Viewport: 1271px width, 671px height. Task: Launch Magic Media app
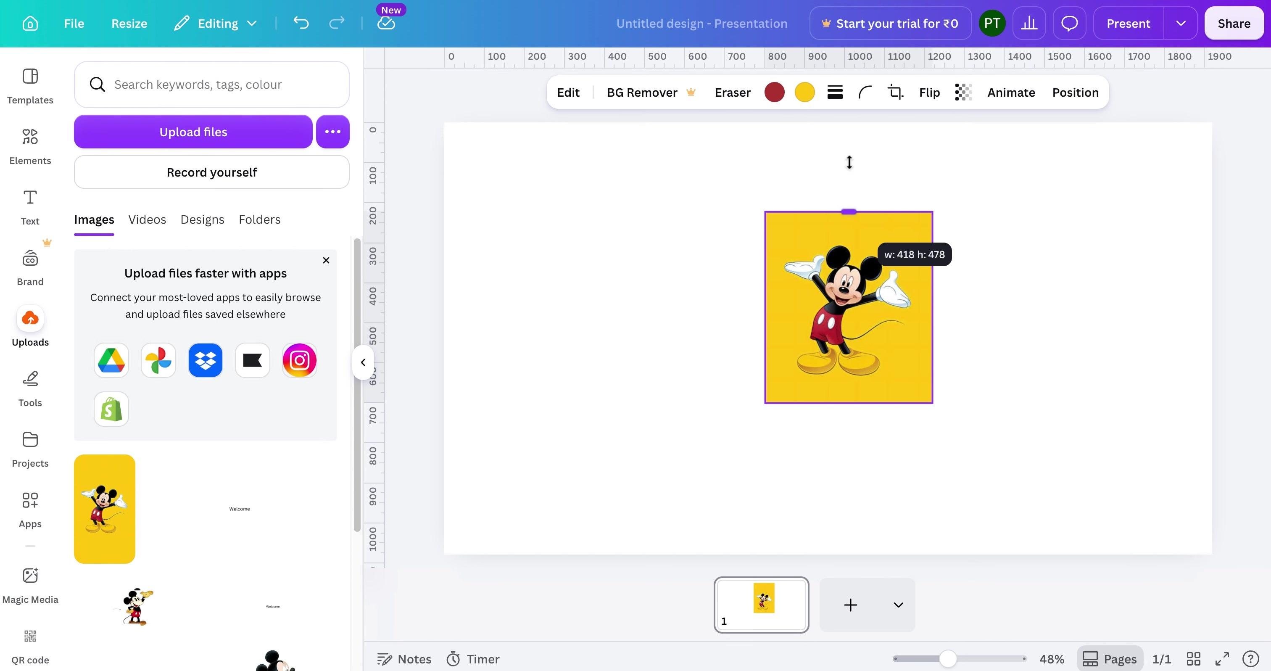(30, 586)
